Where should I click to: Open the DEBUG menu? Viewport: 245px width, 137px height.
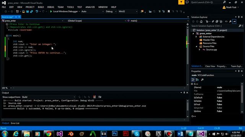51,7
